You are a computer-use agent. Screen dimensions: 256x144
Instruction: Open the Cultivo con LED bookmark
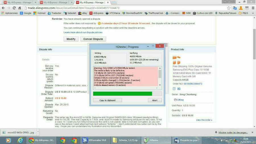tap(203, 13)
